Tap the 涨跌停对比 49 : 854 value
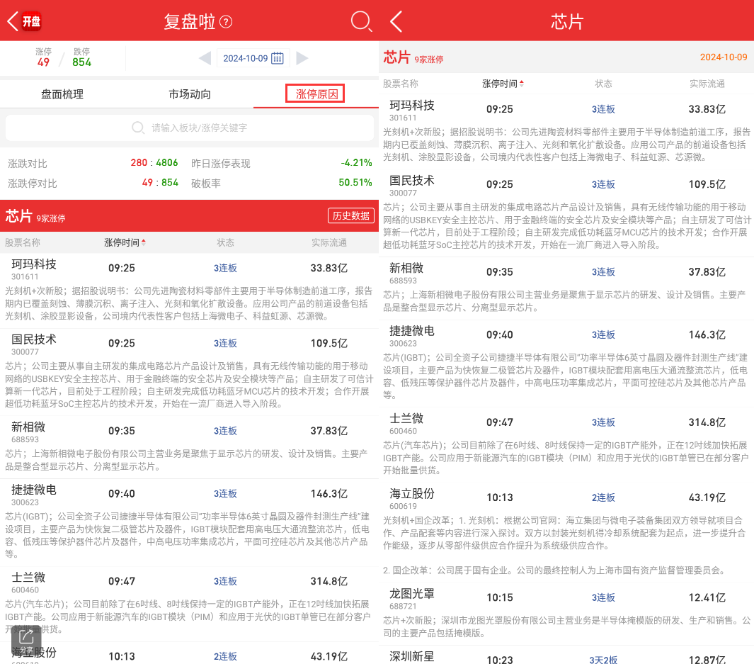The width and height of the screenshot is (754, 664). click(x=160, y=182)
